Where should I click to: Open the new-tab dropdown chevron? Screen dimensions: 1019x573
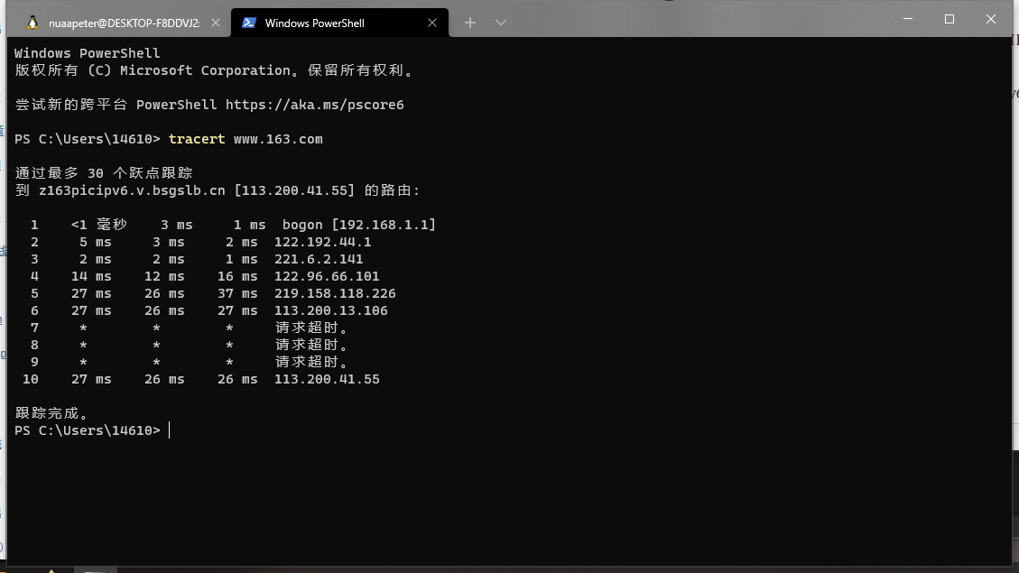pos(501,22)
